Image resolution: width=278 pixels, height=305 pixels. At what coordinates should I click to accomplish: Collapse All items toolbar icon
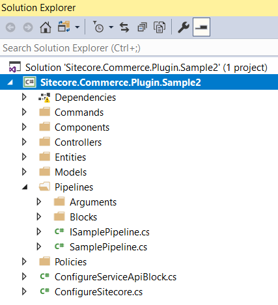coord(142,27)
